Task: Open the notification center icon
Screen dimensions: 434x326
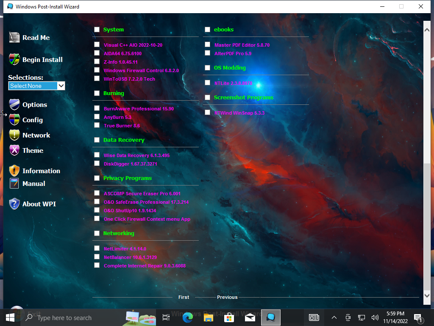Action: click(x=418, y=318)
